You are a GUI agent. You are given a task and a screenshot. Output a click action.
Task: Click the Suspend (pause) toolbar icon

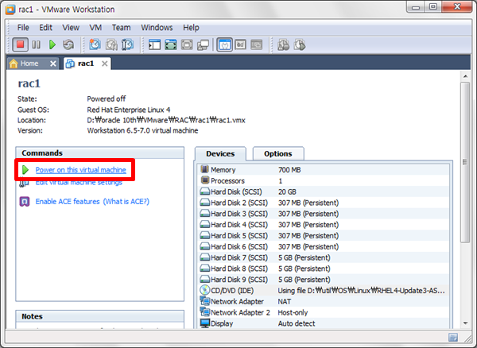click(x=37, y=44)
